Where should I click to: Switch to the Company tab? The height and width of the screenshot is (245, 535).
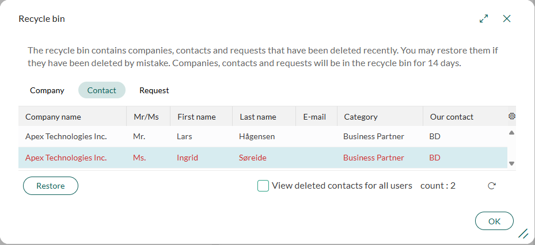point(47,90)
